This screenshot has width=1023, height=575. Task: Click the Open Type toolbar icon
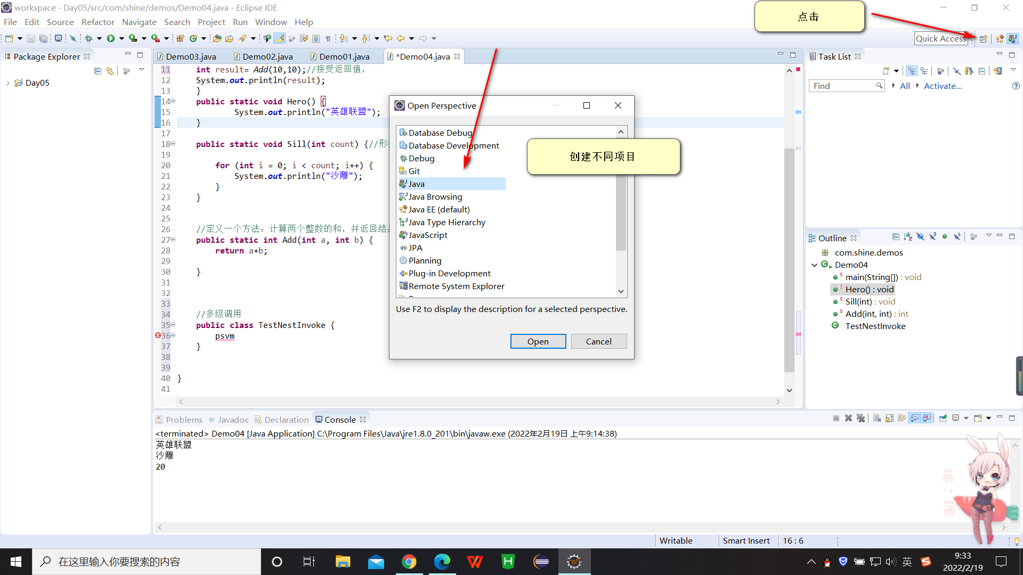click(217, 38)
